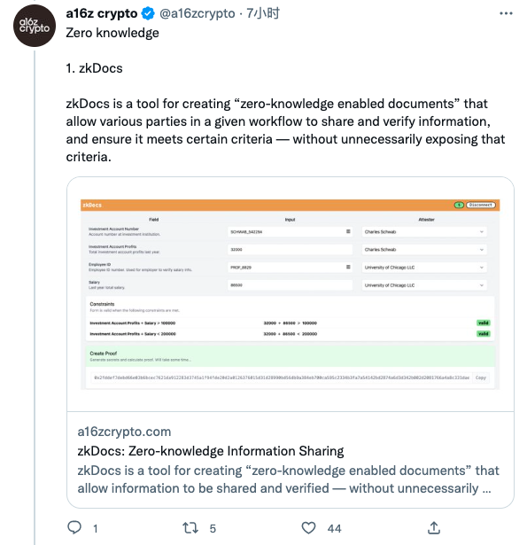Image resolution: width=527 pixels, height=545 pixels.
Task: Click the blue verified badge icon
Action: [x=148, y=13]
